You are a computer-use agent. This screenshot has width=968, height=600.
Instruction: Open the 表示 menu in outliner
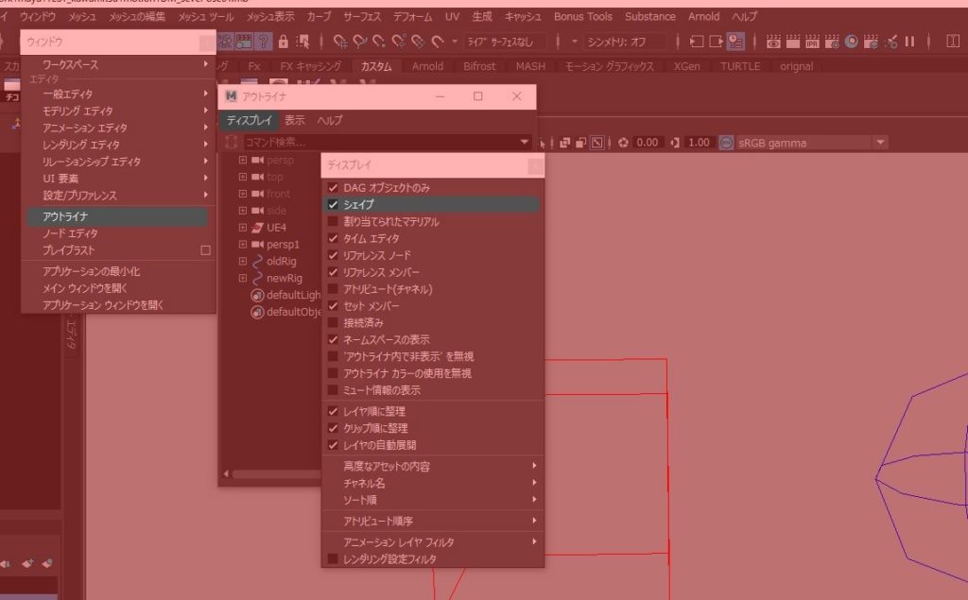point(295,120)
